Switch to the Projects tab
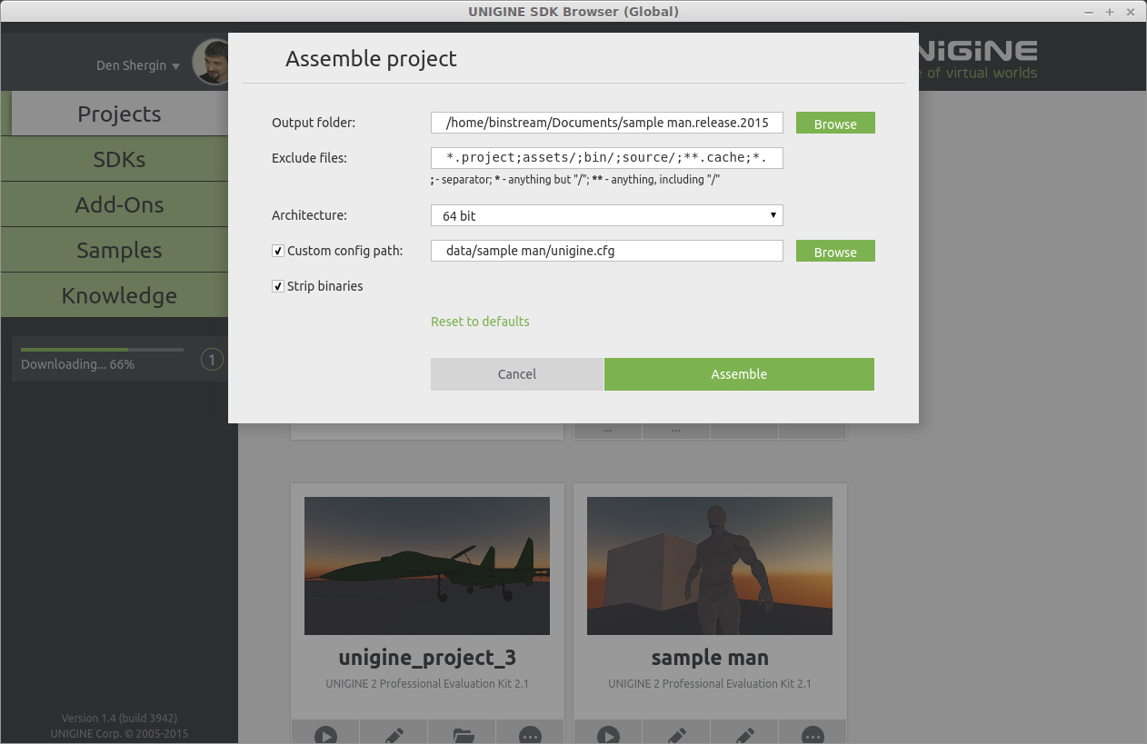Image resolution: width=1147 pixels, height=744 pixels. (x=119, y=114)
